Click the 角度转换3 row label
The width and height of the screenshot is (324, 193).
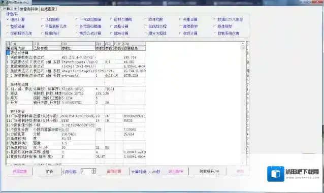click(21, 147)
